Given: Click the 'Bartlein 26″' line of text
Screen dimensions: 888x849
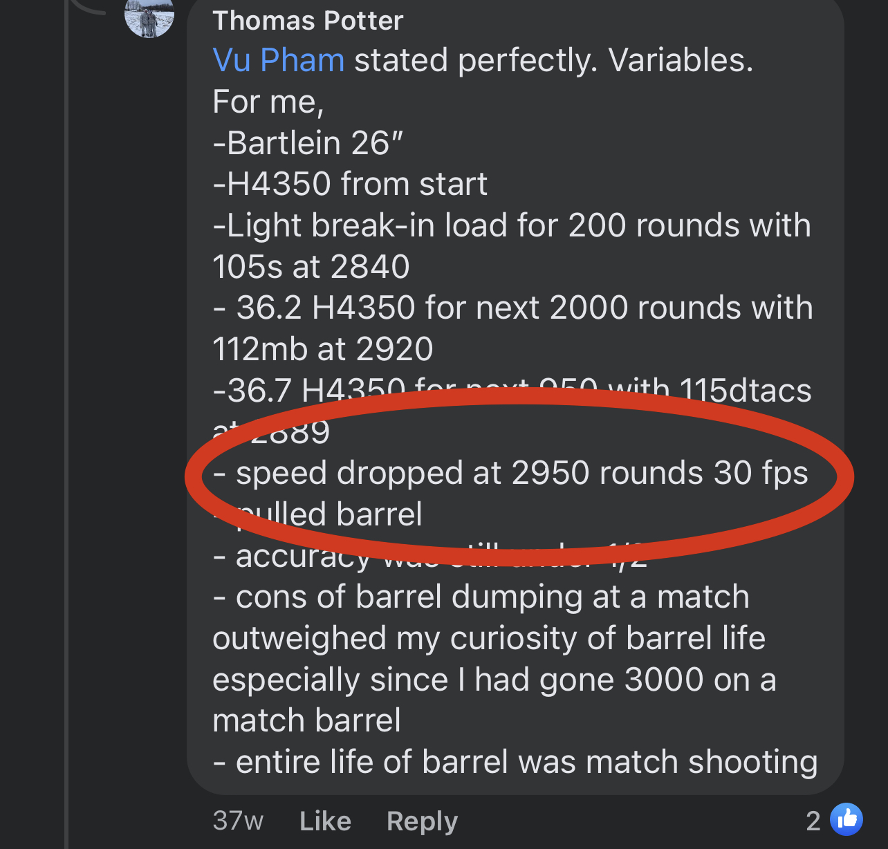Looking at the screenshot, I should click(308, 143).
